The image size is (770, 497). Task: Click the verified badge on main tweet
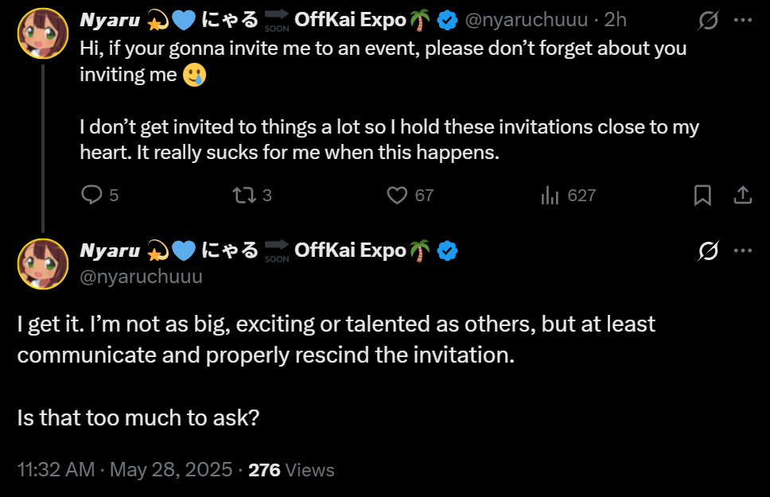448,250
